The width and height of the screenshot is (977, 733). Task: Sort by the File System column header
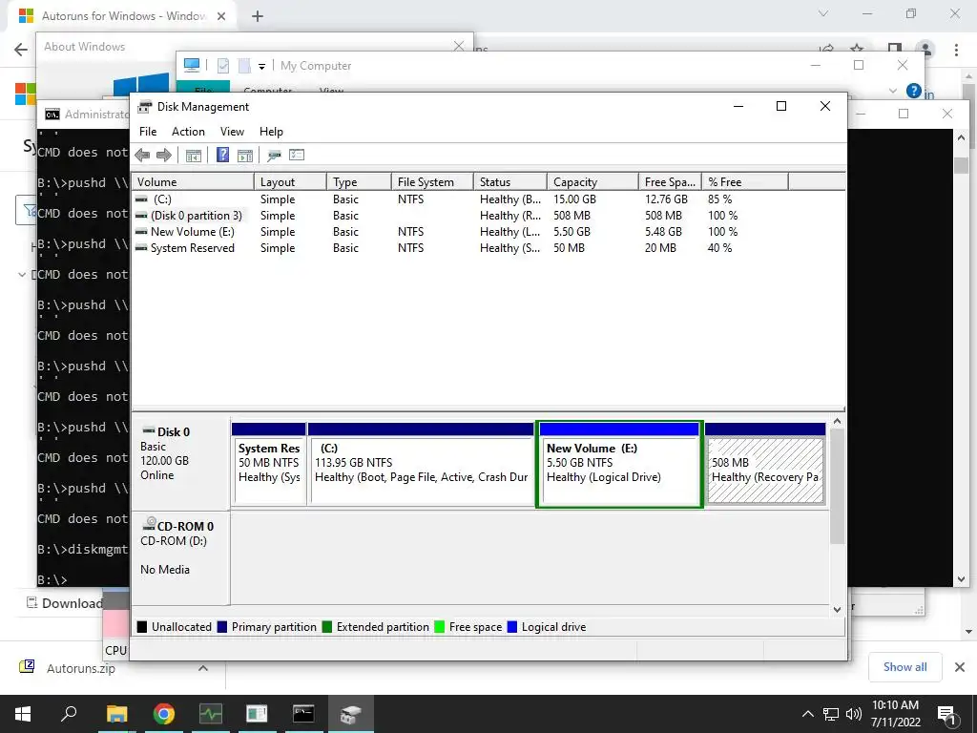[432, 182]
